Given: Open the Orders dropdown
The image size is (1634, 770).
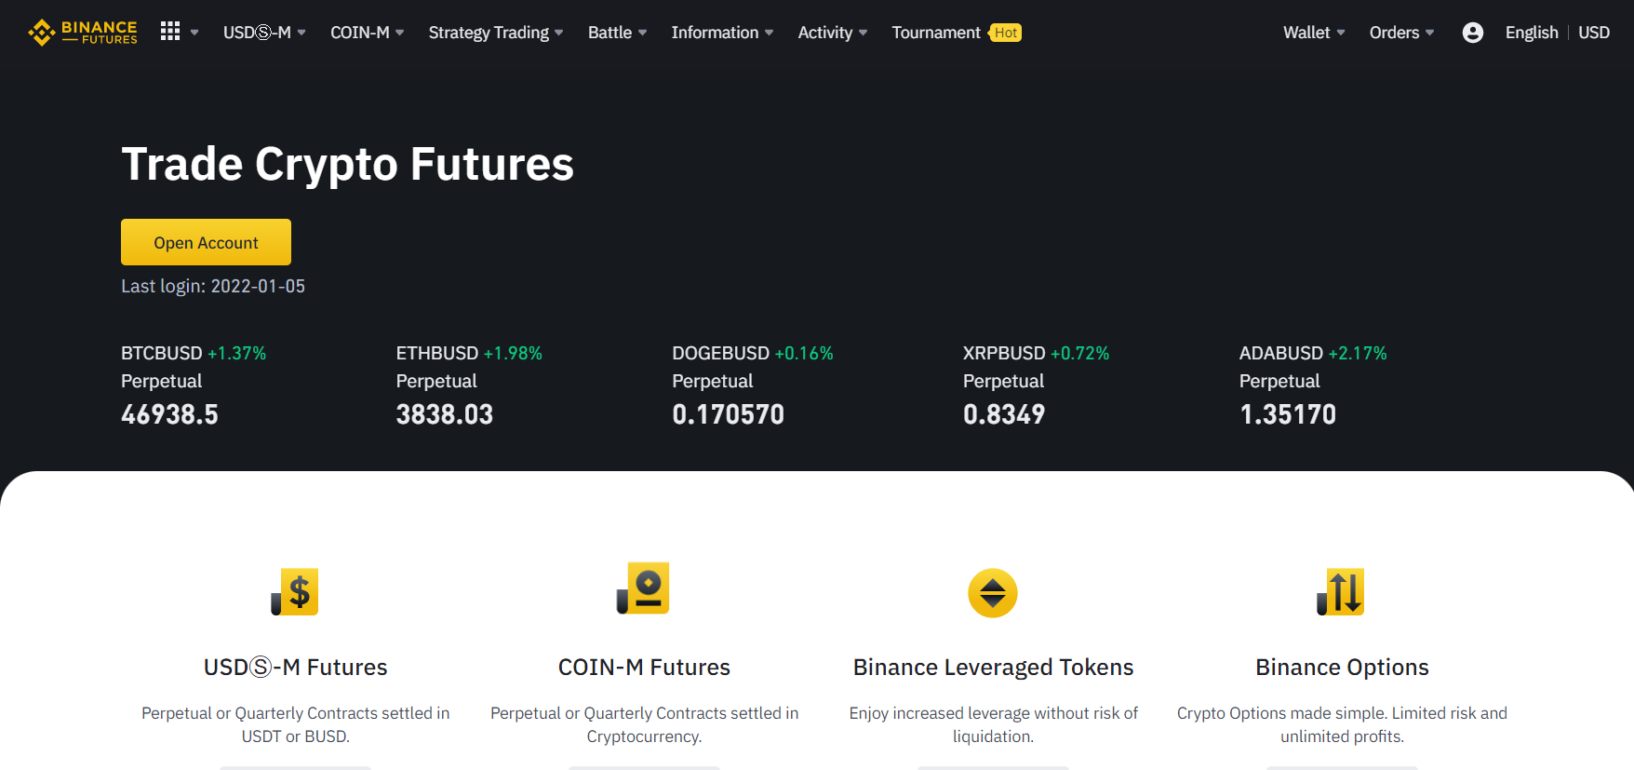Looking at the screenshot, I should coord(1401,33).
